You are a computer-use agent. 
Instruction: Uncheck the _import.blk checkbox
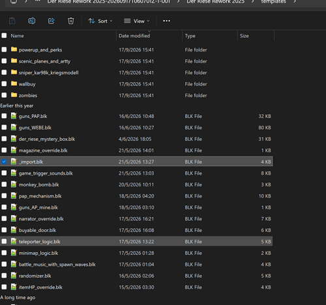(x=4, y=162)
